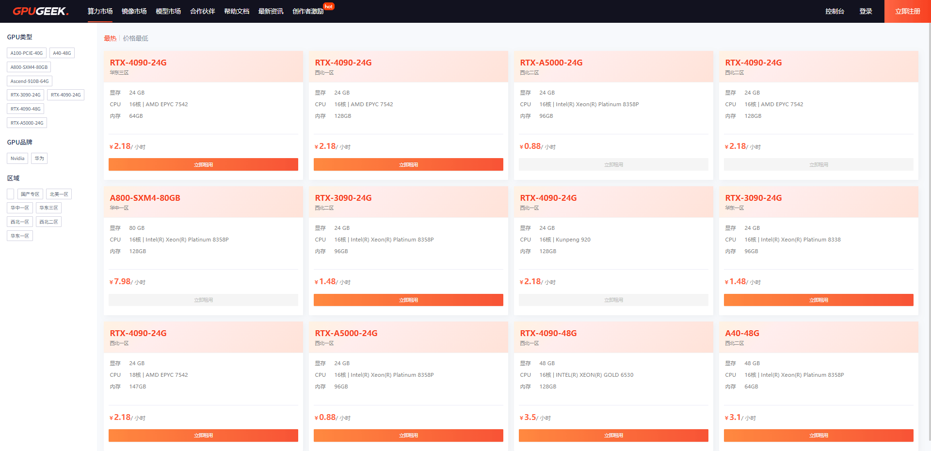The width and height of the screenshot is (931, 451).
Task: Open the RTX-4090-48G card title
Action: (x=548, y=333)
